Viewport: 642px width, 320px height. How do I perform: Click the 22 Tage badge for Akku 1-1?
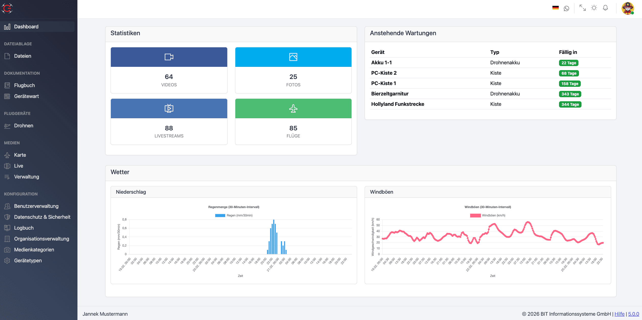pos(568,63)
